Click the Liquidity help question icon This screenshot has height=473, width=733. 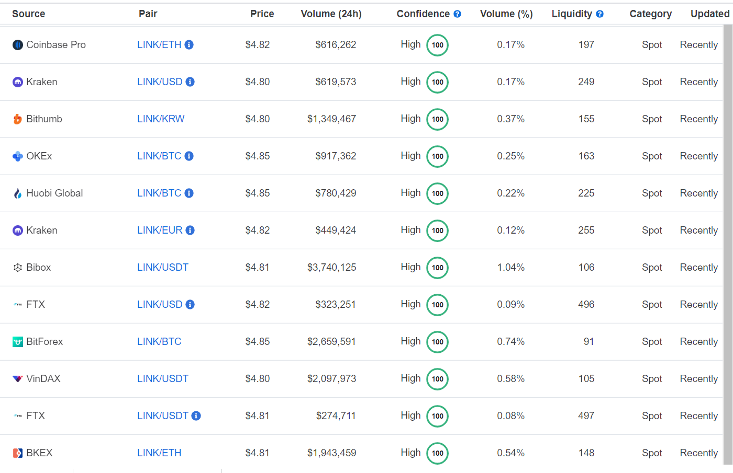point(599,14)
